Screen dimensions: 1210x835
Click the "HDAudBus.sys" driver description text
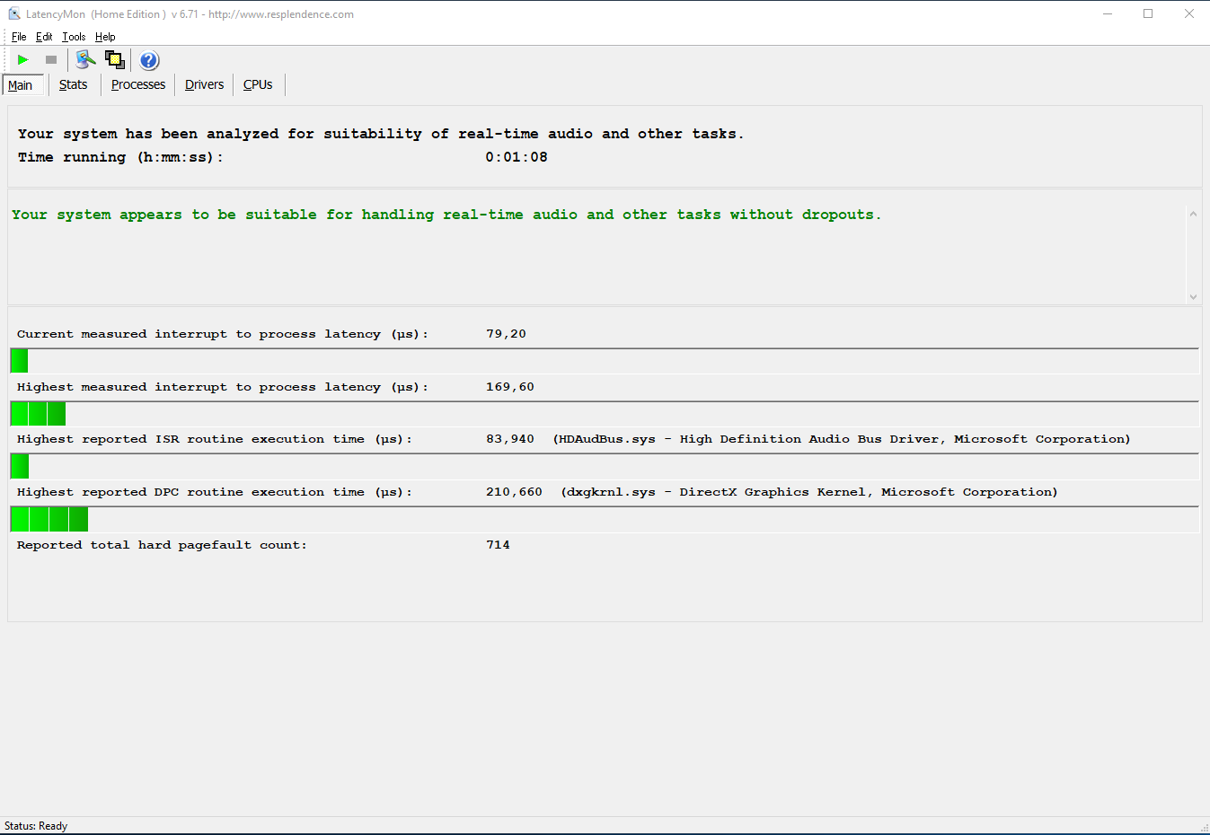(x=842, y=439)
